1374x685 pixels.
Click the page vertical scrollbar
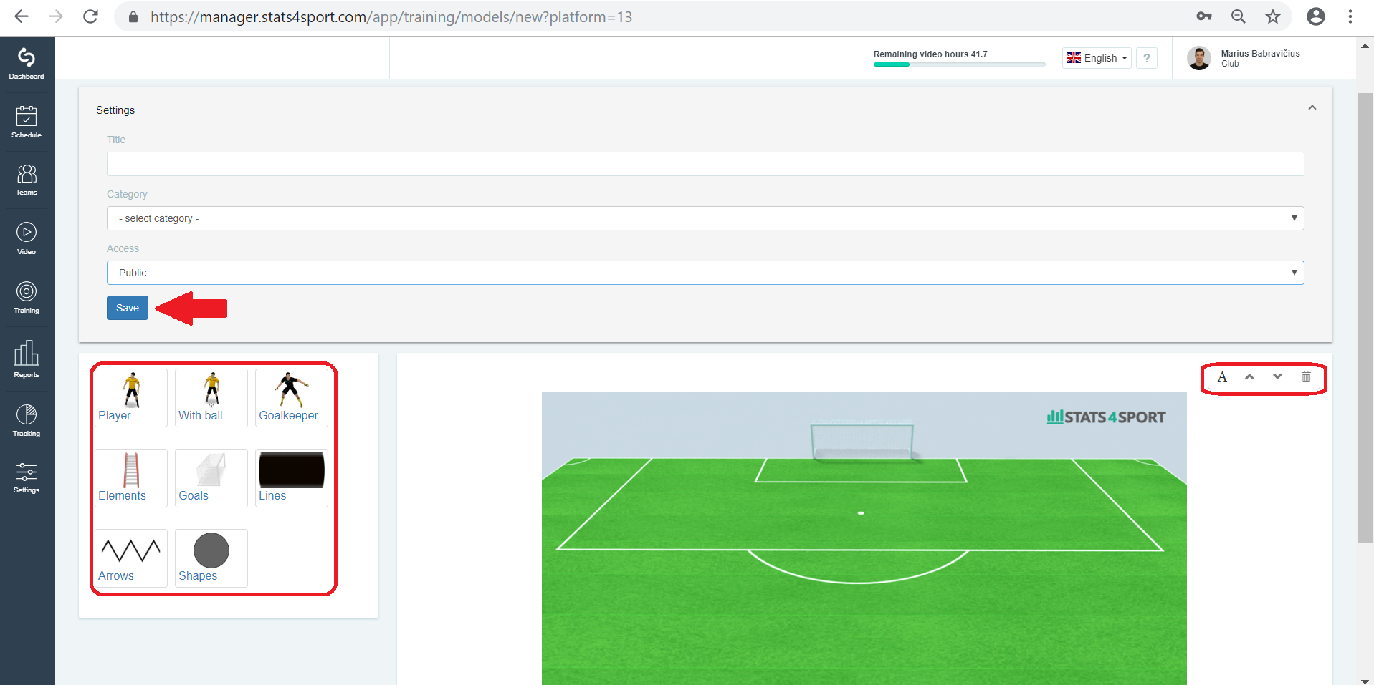1365,318
